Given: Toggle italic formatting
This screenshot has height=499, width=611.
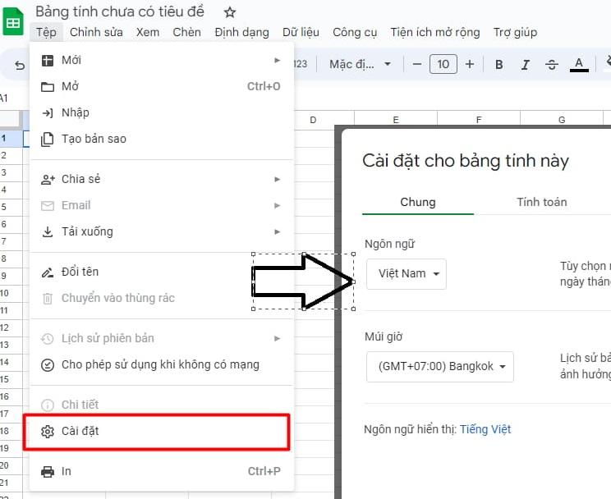Looking at the screenshot, I should click(526, 64).
